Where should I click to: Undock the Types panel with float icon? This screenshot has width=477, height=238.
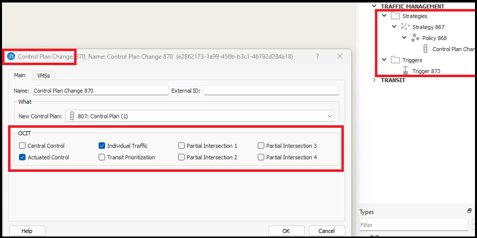tap(469, 211)
